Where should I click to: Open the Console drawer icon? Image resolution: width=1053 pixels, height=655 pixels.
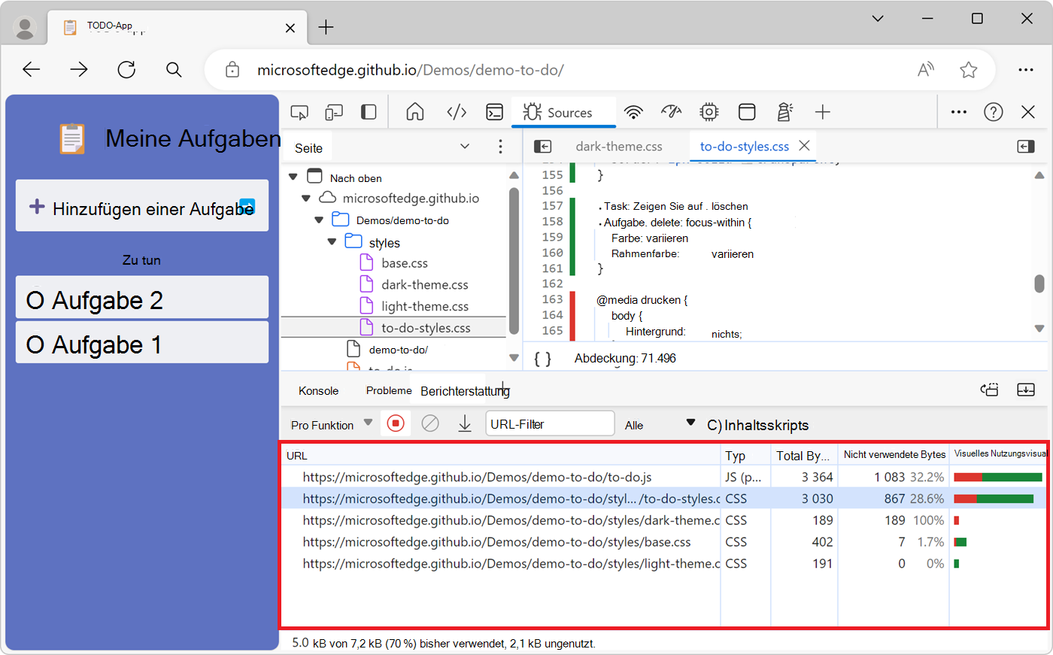(x=494, y=111)
